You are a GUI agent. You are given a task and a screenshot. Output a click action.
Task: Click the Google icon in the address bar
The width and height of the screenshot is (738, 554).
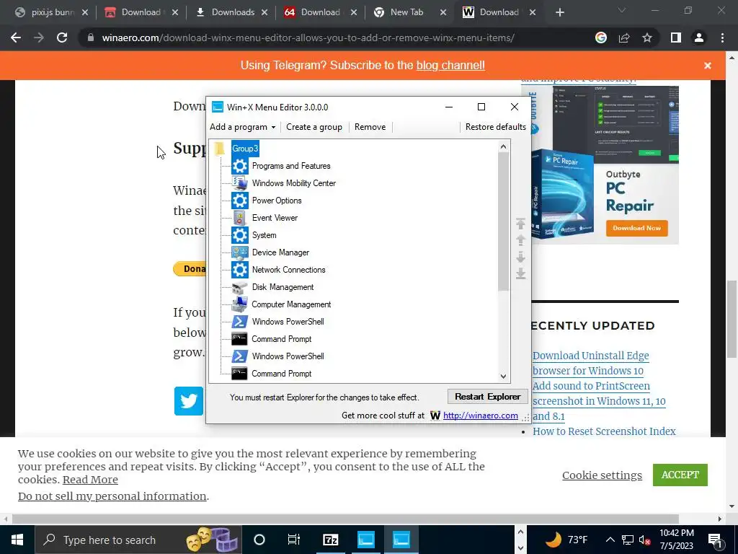point(601,38)
